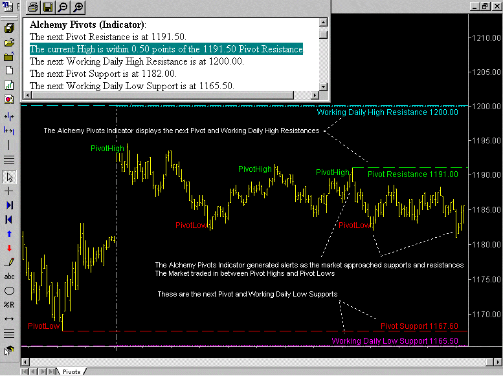Select the vertical line drawing tool
This screenshot has width=503, height=376.
9,145
